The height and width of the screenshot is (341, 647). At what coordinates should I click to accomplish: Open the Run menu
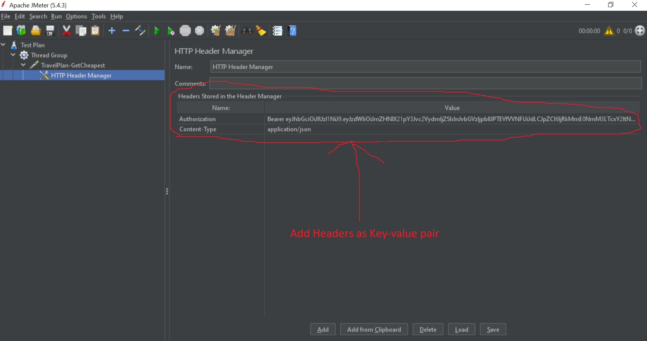pos(56,16)
